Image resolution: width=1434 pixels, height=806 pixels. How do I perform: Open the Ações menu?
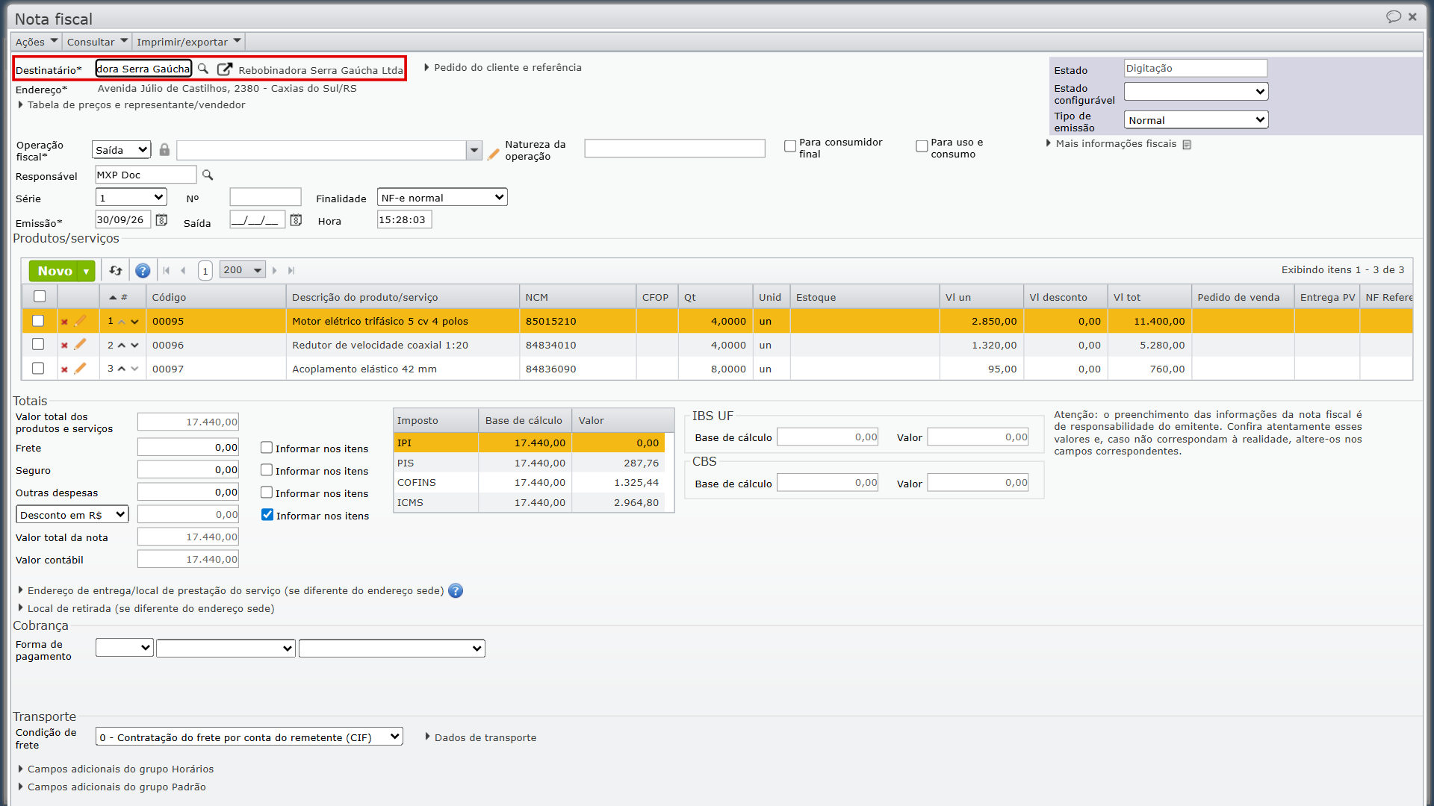click(37, 42)
